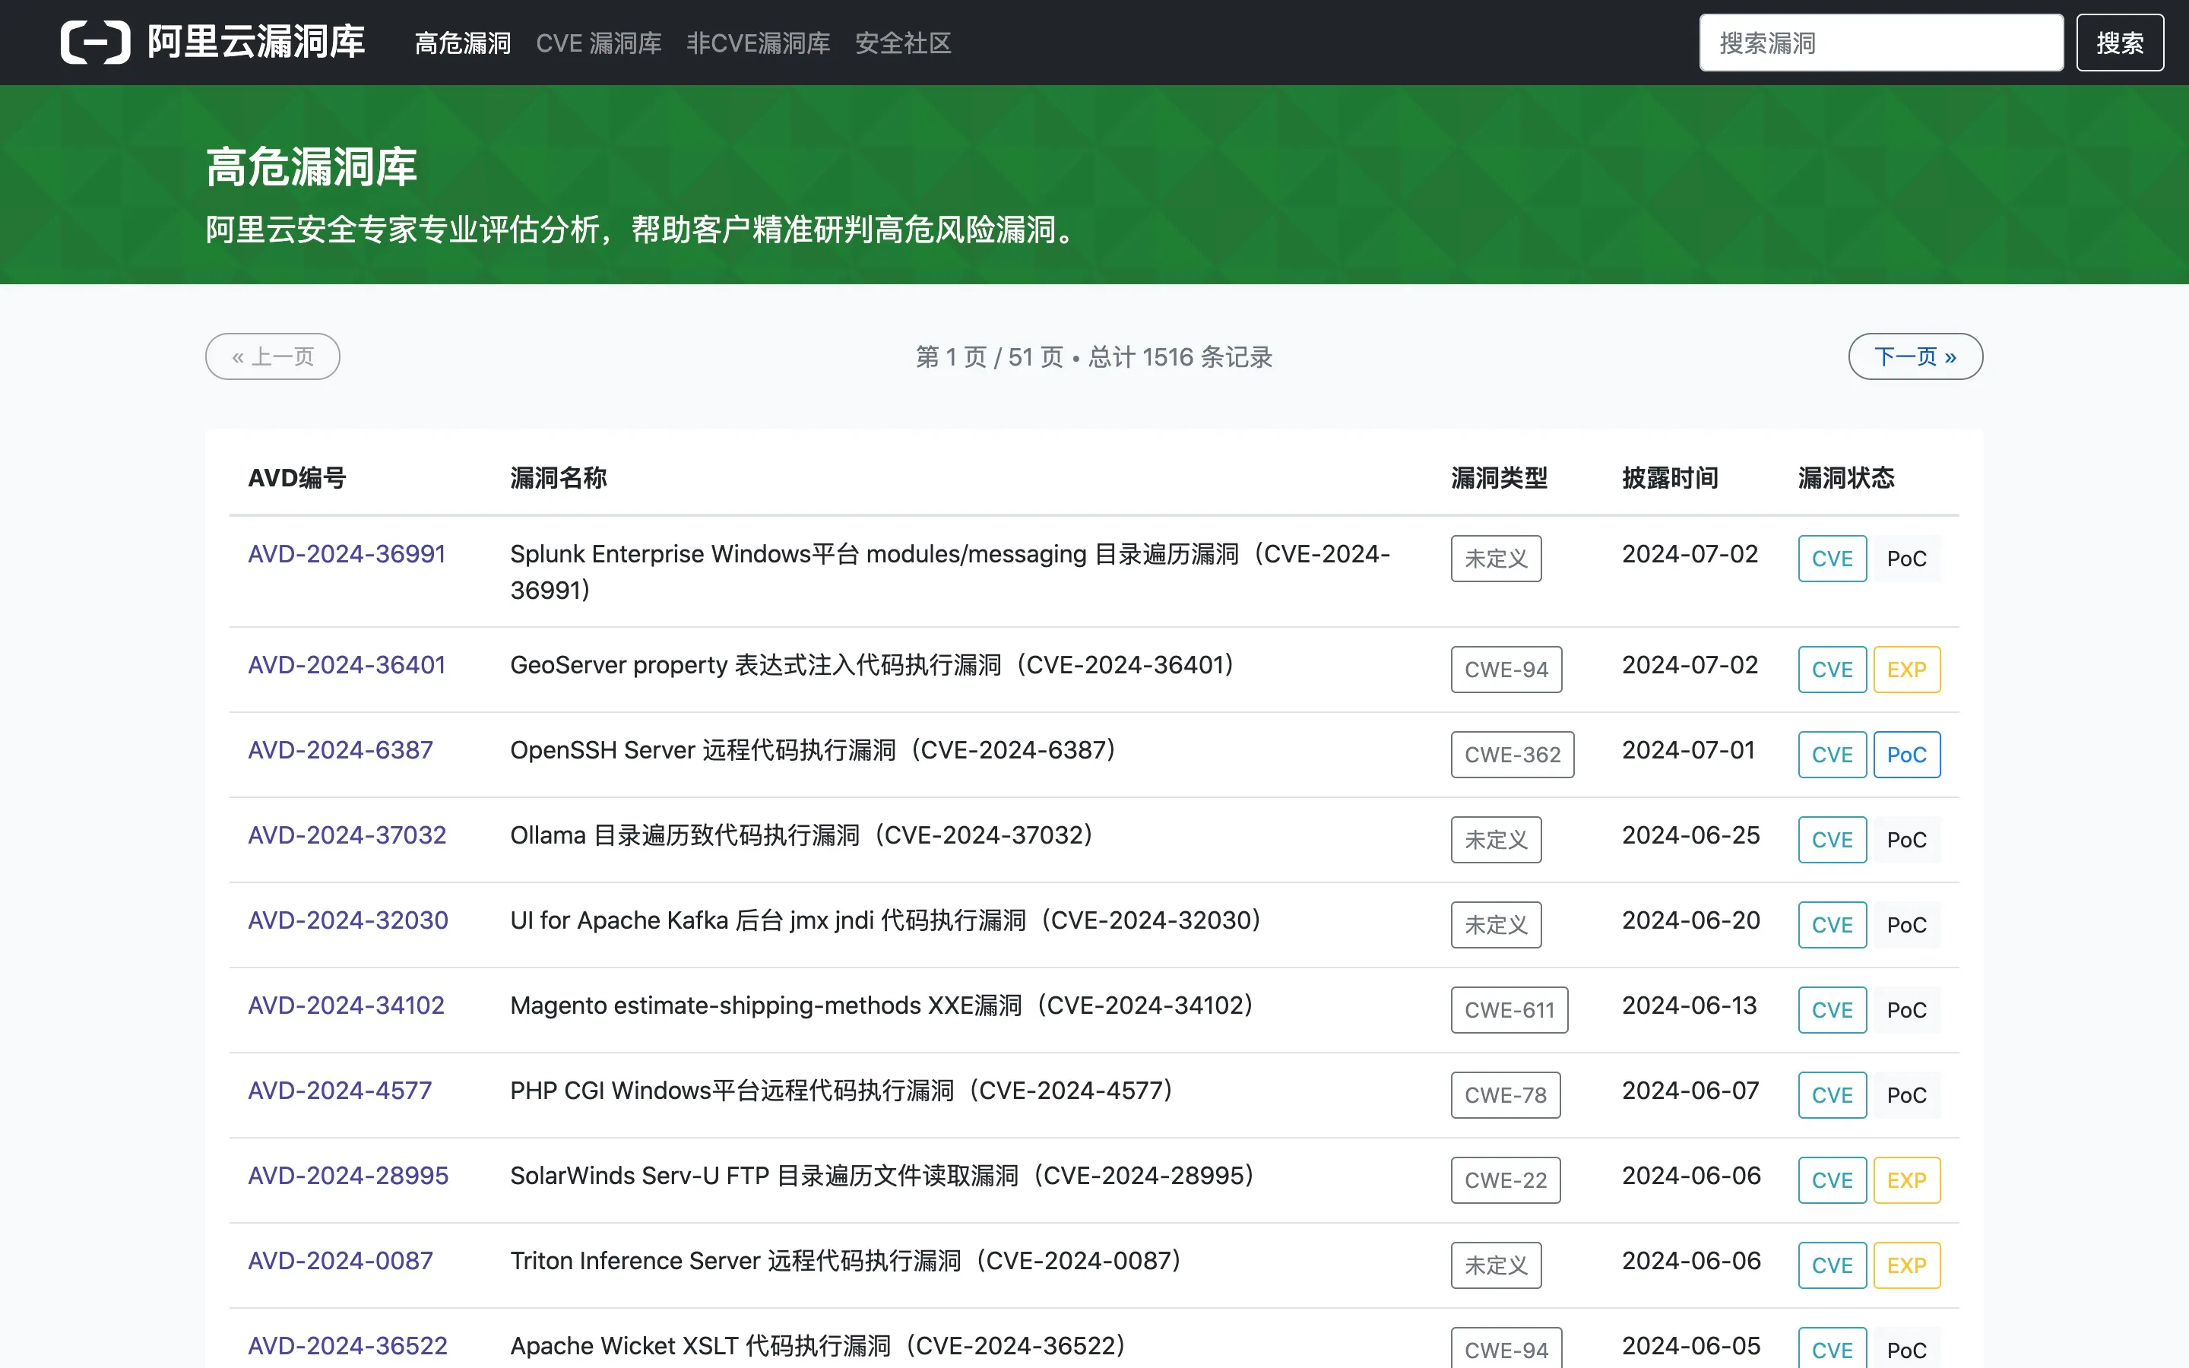Open AVD-2024-32030 link
Screen dimensions: 2189x1368
click(347, 920)
